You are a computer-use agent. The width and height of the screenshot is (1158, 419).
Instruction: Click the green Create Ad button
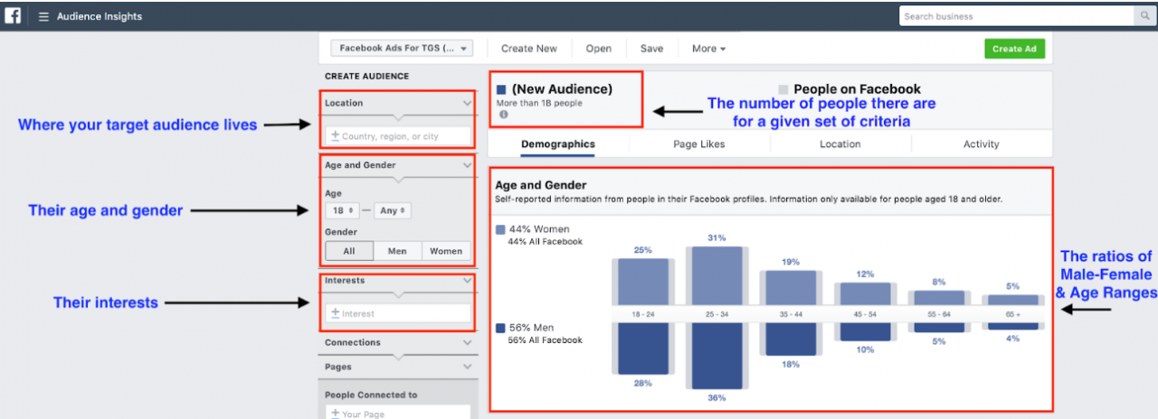1013,49
